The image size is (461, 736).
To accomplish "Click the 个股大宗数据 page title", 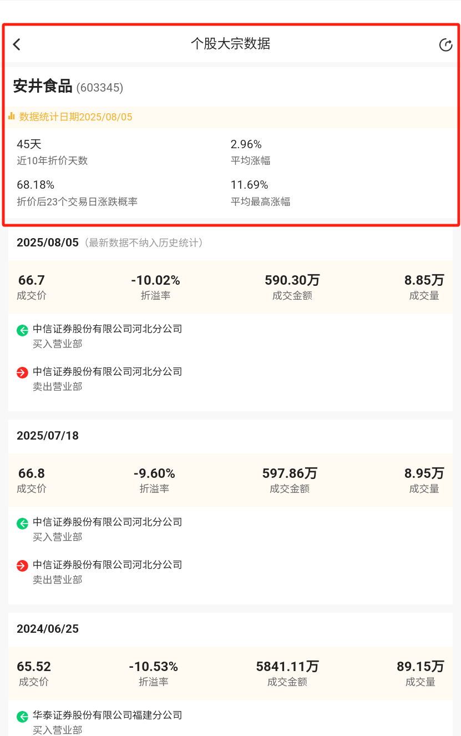I will 230,44.
